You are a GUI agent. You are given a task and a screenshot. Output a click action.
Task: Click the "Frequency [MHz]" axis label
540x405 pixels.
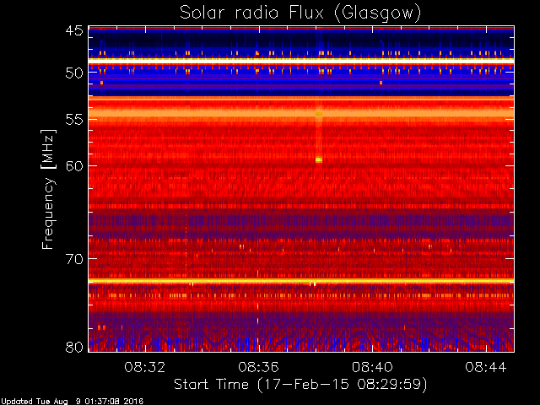[x=48, y=189]
